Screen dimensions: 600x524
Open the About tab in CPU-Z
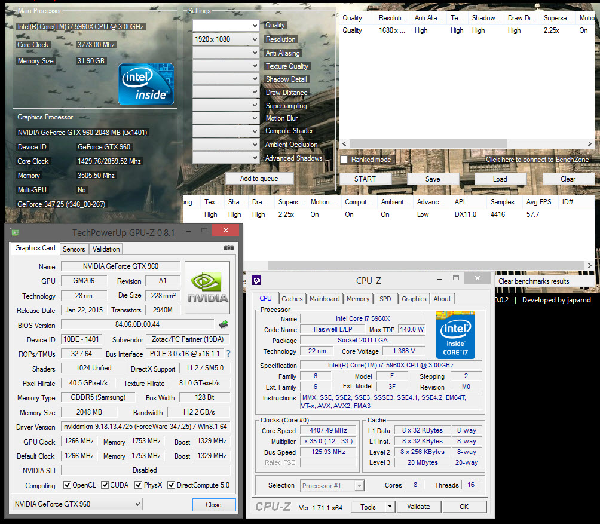tap(442, 299)
